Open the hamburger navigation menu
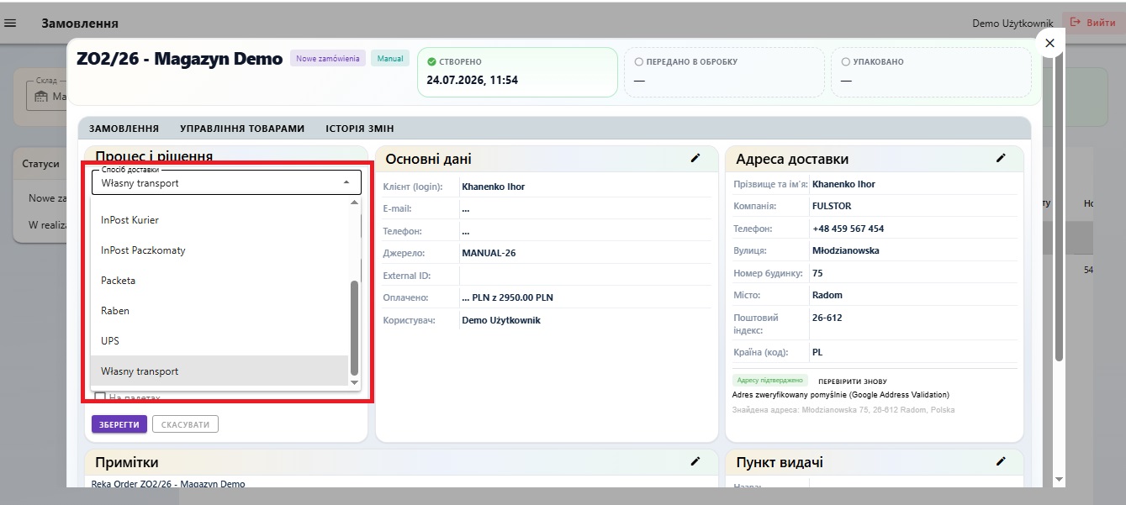The height and width of the screenshot is (505, 1126). tap(11, 23)
